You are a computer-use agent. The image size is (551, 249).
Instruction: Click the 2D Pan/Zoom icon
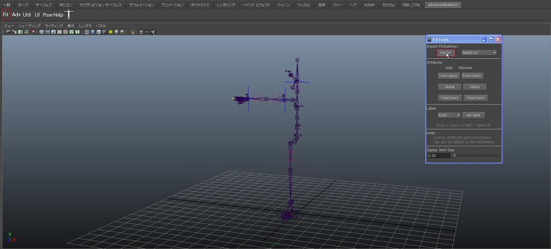(32, 32)
